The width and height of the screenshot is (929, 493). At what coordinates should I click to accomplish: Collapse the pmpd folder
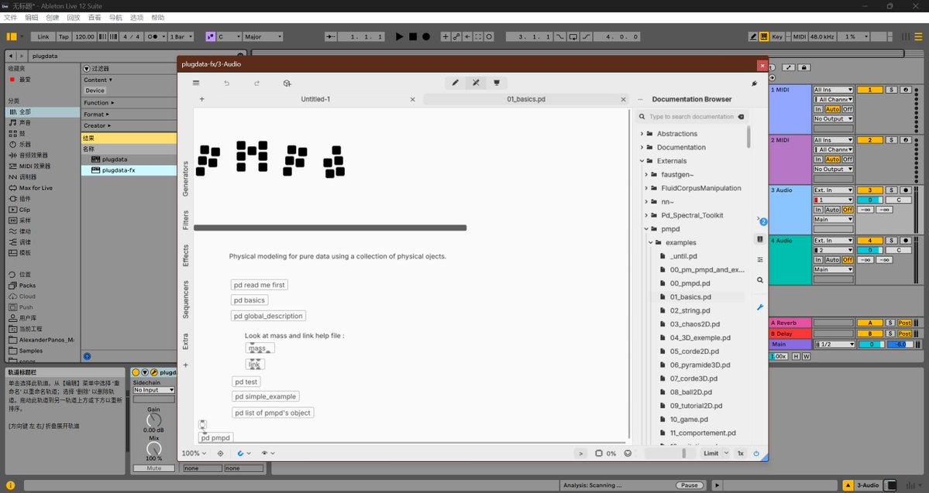646,229
